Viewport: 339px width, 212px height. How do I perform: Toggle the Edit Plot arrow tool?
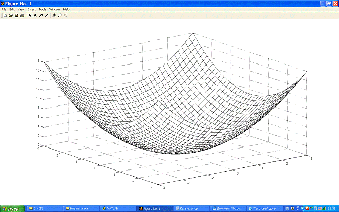click(x=30, y=16)
